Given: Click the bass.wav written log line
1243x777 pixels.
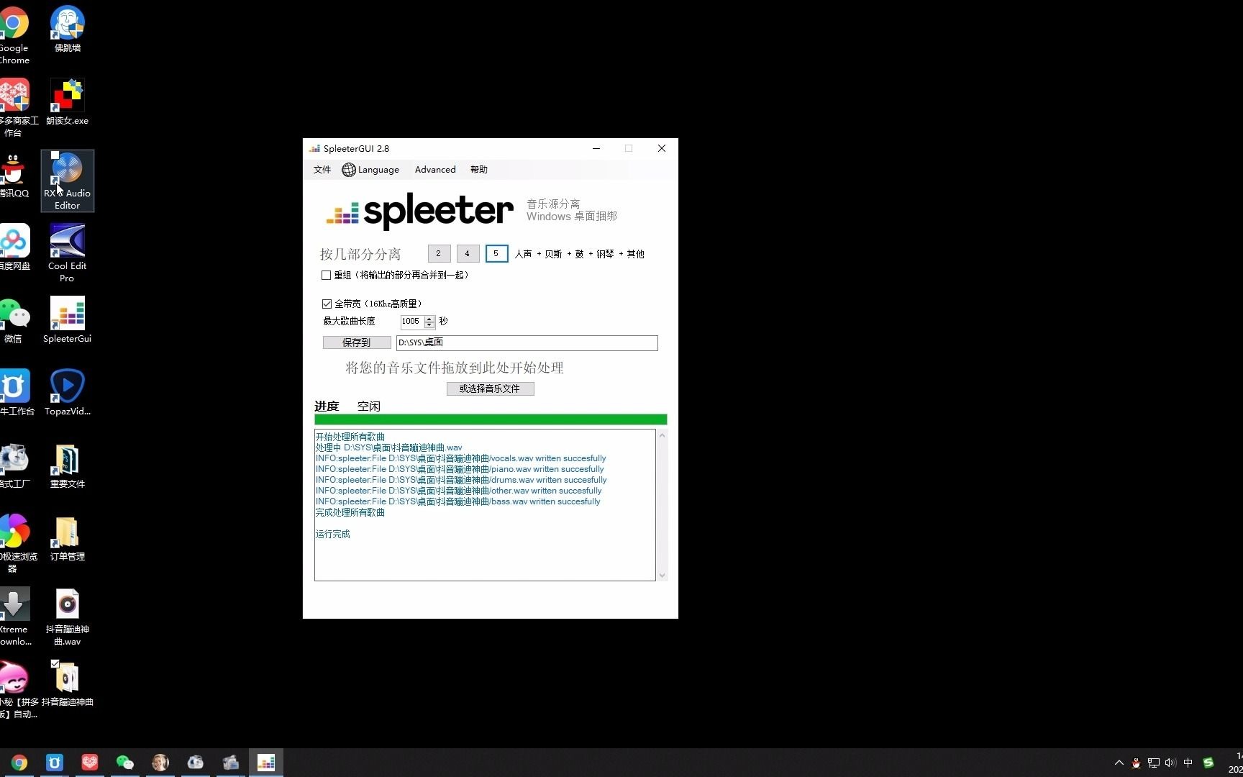Looking at the screenshot, I should (457, 501).
